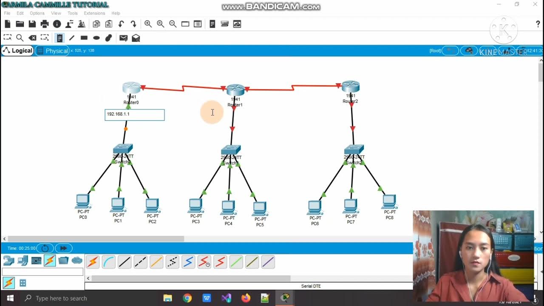Open a file with the folder icon

20,24
